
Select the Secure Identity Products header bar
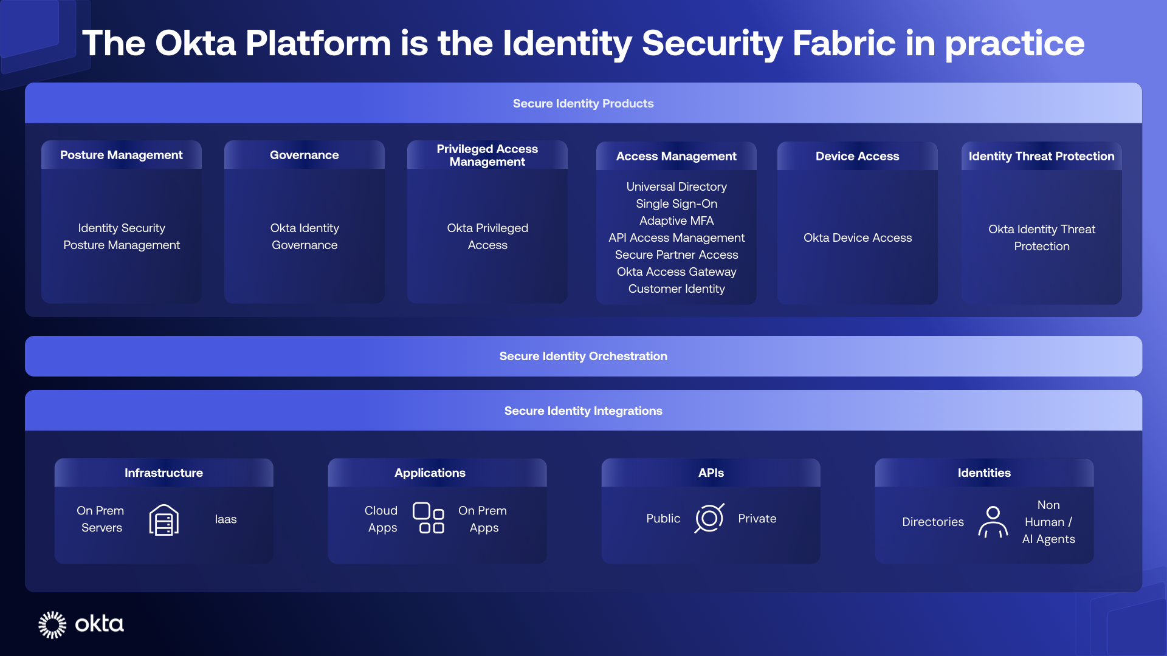583,103
